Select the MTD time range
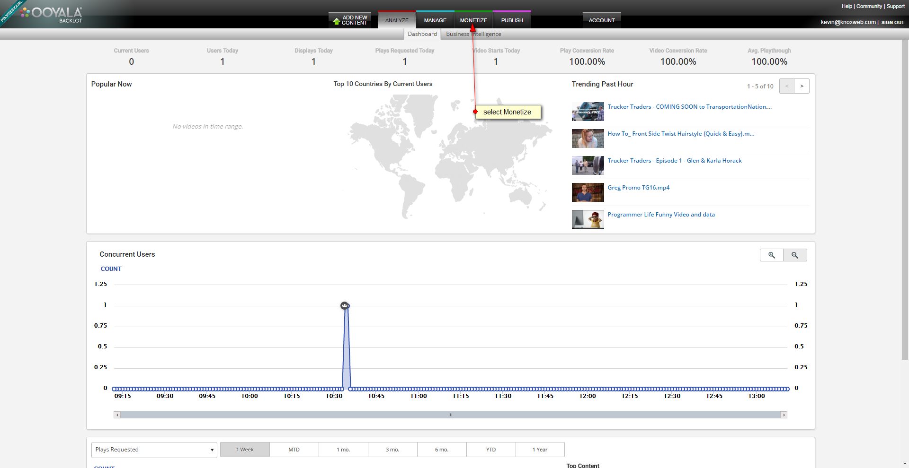 pos(294,450)
